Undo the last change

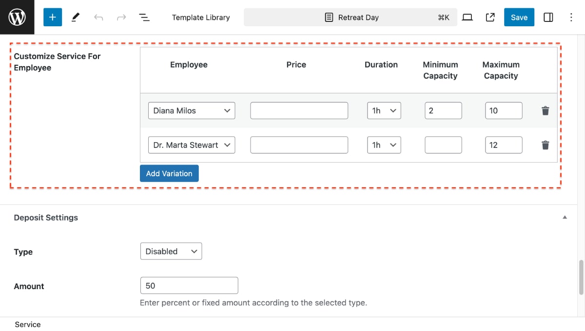click(98, 17)
